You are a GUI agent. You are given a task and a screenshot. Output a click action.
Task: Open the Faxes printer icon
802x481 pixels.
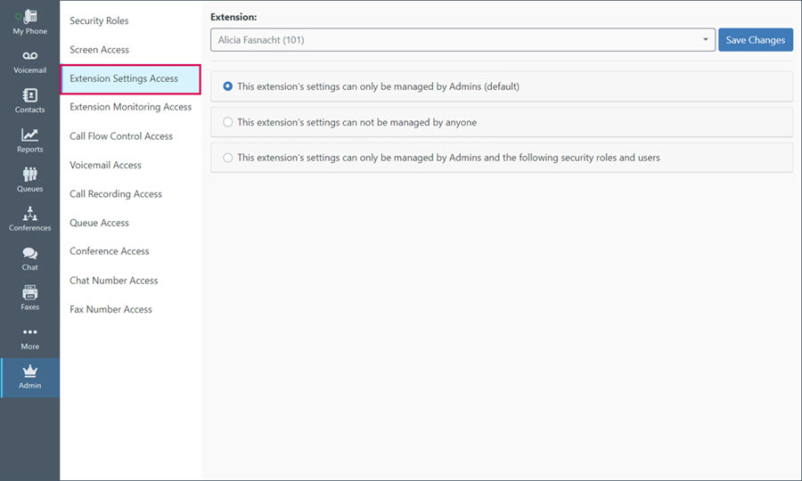pos(29,292)
